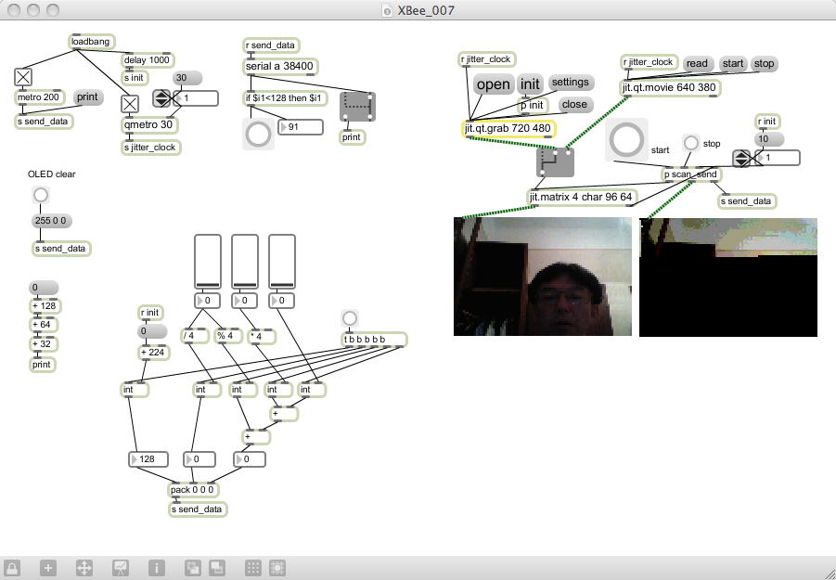Select the if $i1<128 then $i1 object

285,98
